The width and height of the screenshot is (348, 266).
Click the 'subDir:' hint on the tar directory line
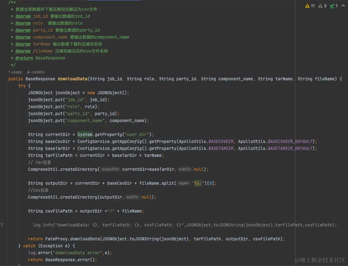(185, 169)
